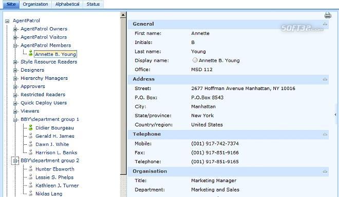This screenshot has width=339, height=197.
Task: Select Harrison L. Banks entry
Action: 56,152
